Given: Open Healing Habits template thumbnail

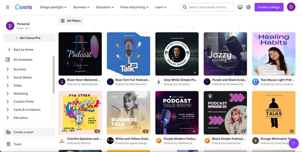Looking at the screenshot, I should (x=274, y=54).
